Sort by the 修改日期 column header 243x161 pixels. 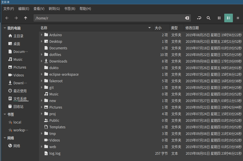192,28
